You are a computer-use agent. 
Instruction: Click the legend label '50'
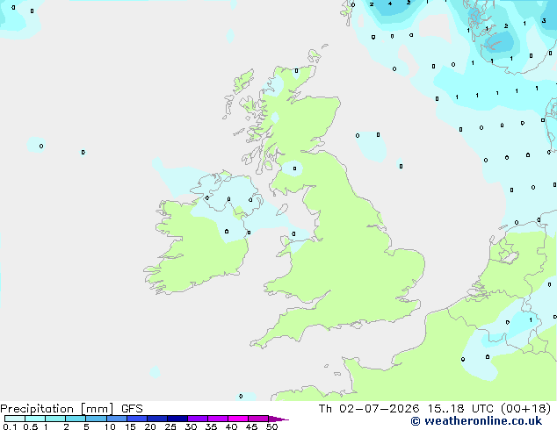coord(271,426)
